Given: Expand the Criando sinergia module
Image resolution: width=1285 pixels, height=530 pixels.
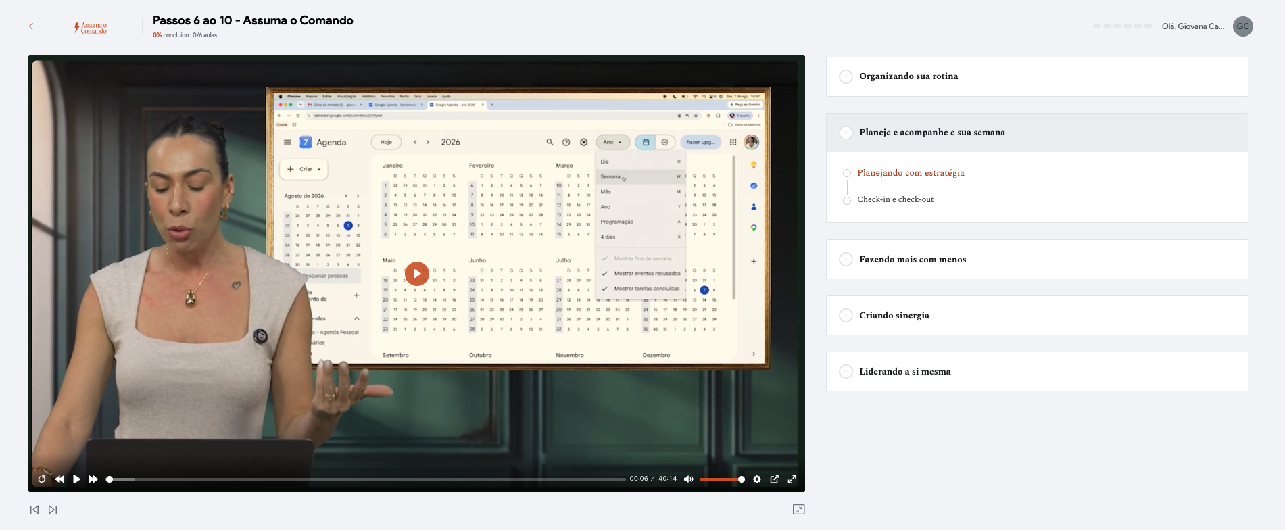Looking at the screenshot, I should [x=1037, y=316].
